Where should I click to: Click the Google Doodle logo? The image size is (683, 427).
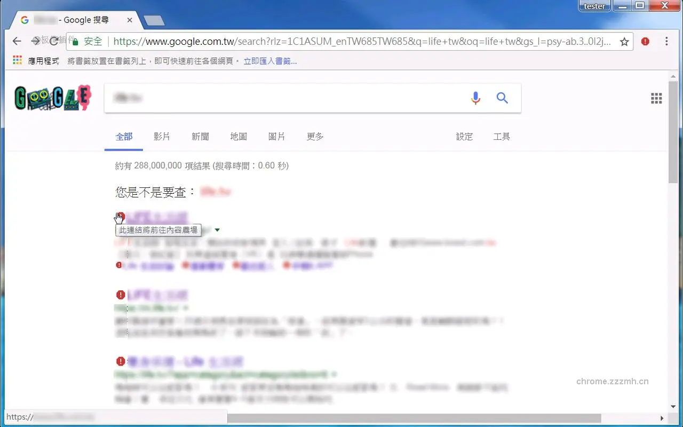[x=52, y=98]
